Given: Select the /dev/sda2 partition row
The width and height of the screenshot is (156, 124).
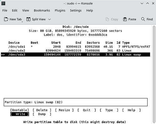Looking at the screenshot, I should coord(76,51).
